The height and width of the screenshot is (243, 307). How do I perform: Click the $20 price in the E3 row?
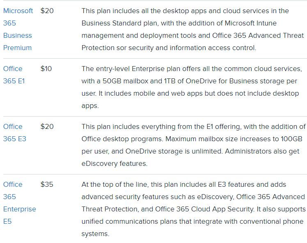[x=47, y=126]
